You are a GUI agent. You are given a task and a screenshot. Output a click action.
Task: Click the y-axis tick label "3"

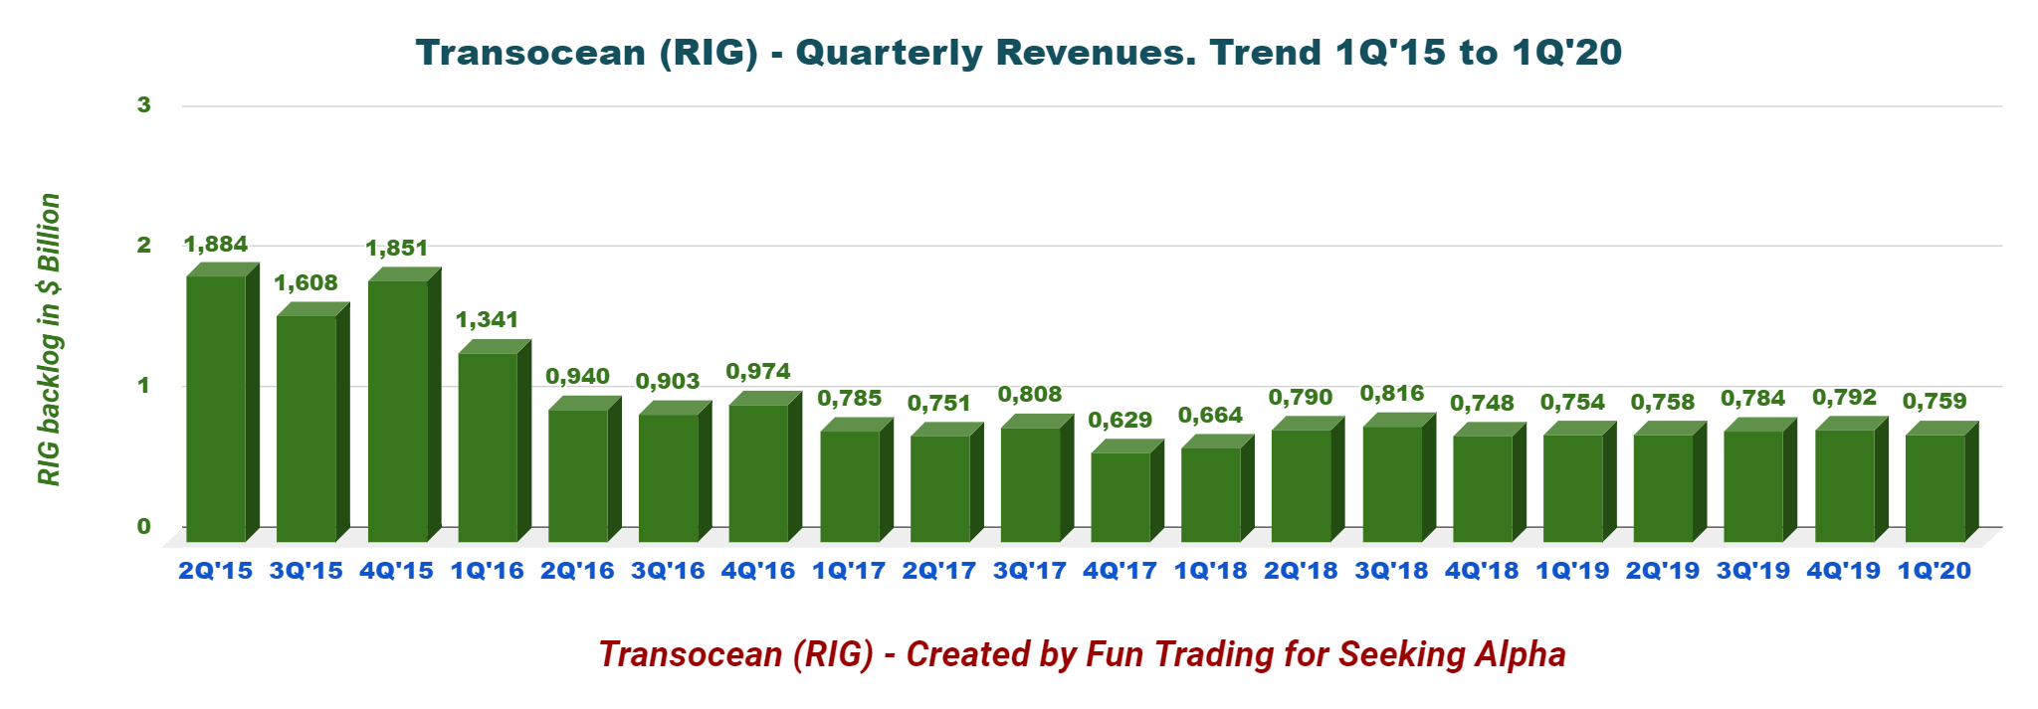[144, 104]
